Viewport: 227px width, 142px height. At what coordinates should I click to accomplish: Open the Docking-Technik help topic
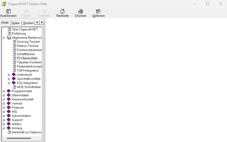(28, 42)
